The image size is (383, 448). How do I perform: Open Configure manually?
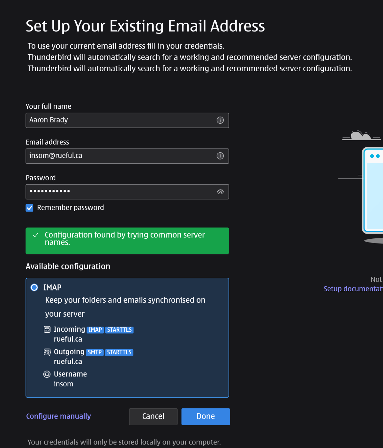(x=58, y=416)
